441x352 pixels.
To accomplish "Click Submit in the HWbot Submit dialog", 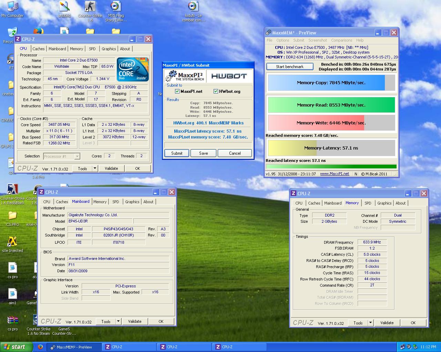I will 177,153.
